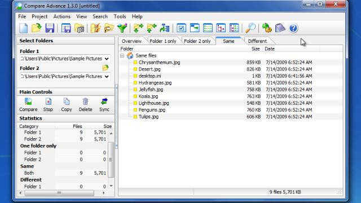Open the funnel filter tool

tap(122, 28)
